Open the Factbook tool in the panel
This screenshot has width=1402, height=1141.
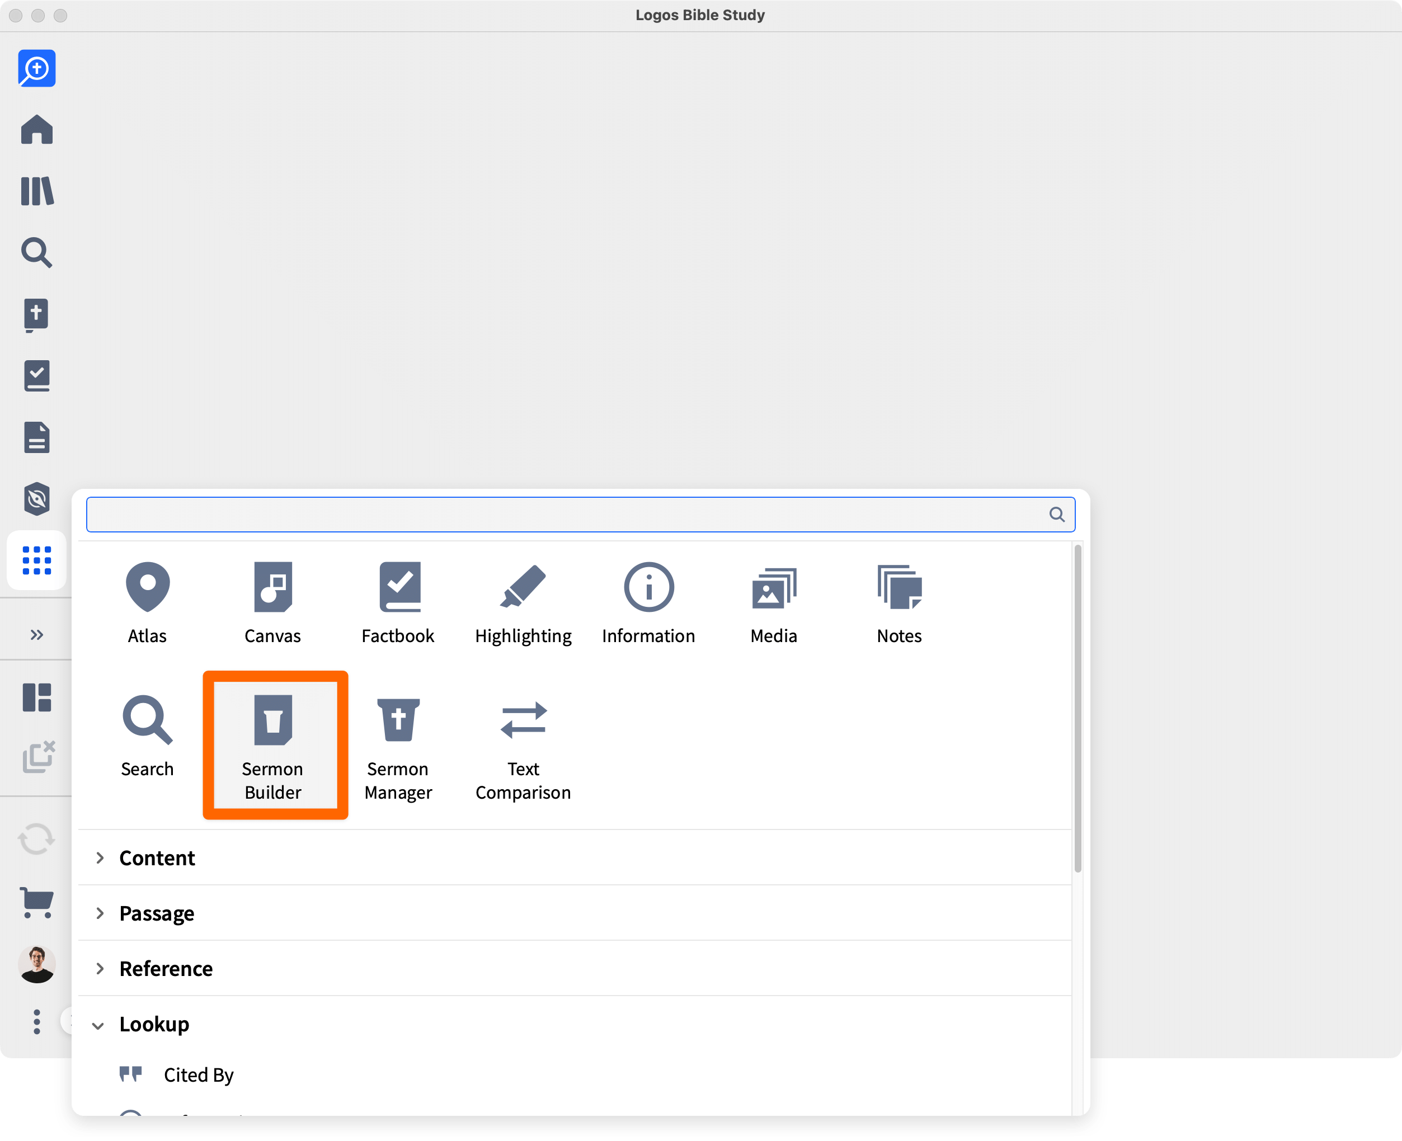click(x=398, y=603)
